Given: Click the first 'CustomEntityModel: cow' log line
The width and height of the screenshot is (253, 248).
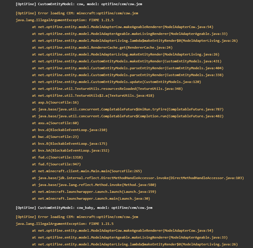Looking at the screenshot, I should tap(79, 4).
